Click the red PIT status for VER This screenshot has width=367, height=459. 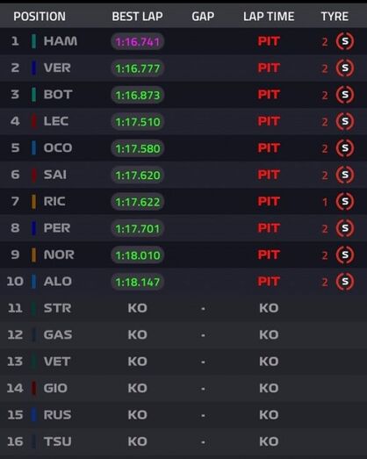(269, 68)
